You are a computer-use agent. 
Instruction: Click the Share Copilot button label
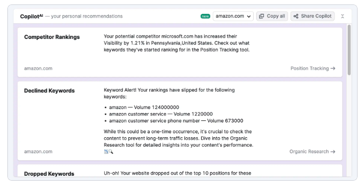[x=316, y=16]
